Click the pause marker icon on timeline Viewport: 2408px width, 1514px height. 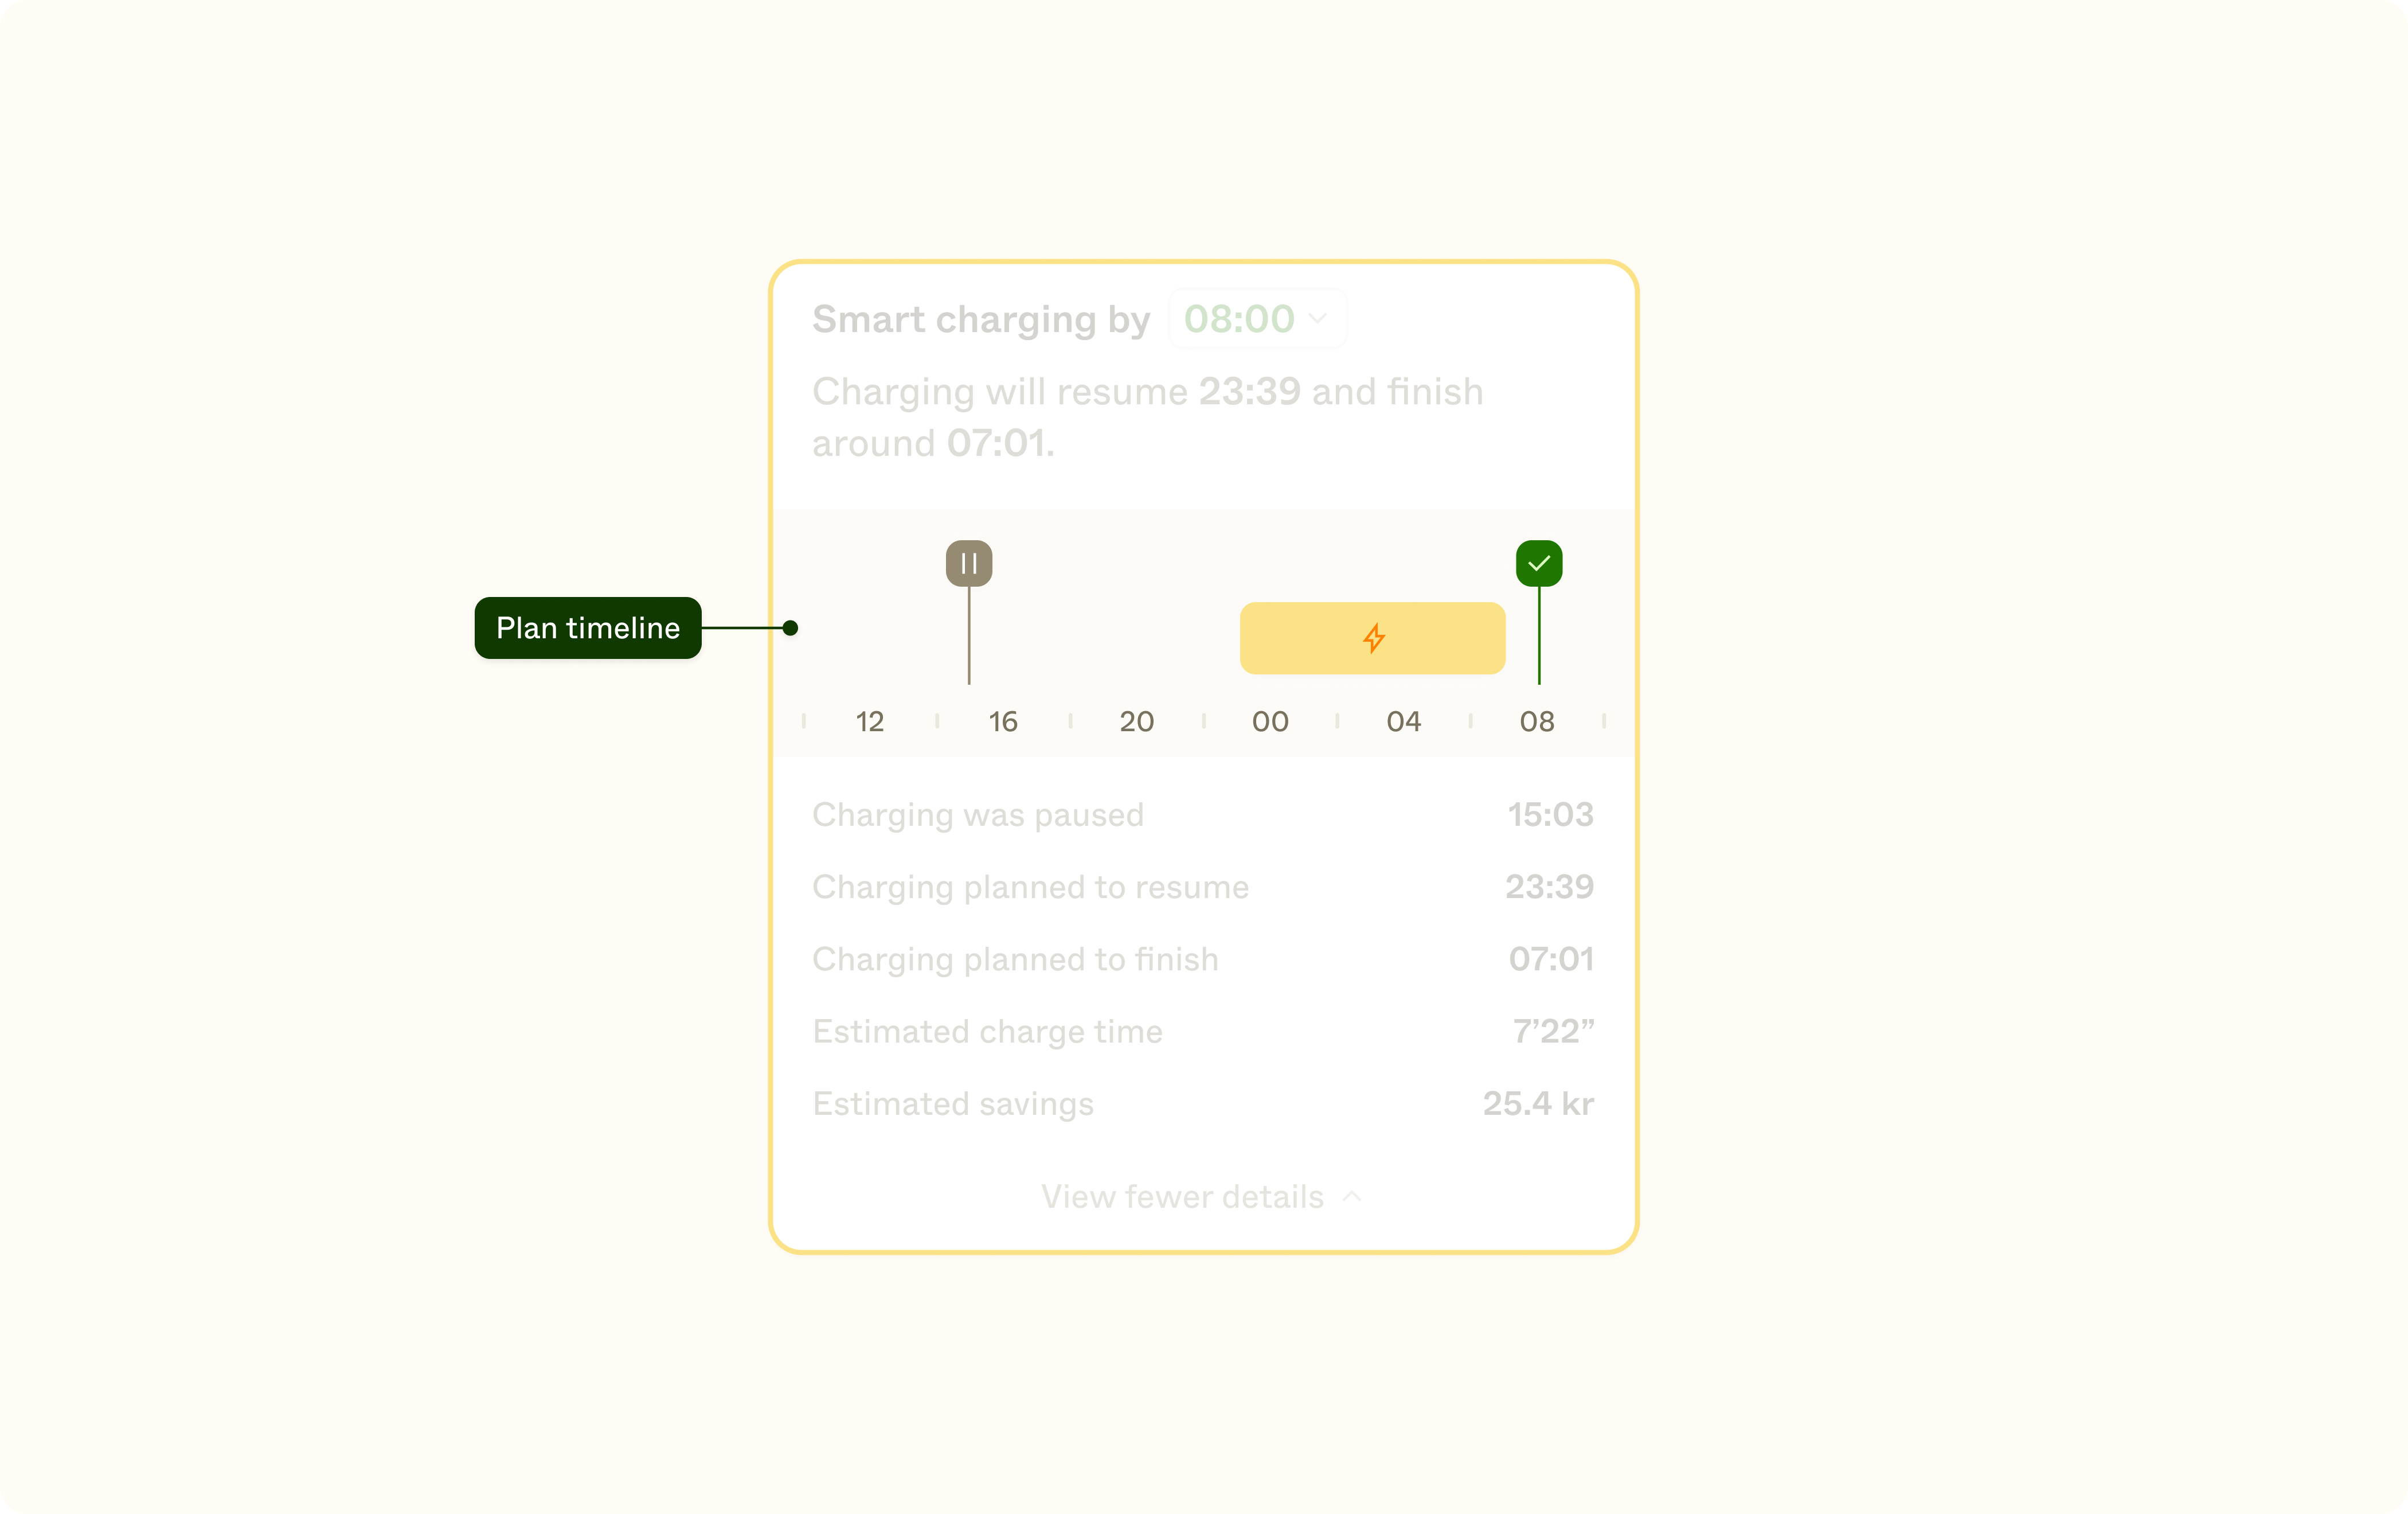pos(968,563)
